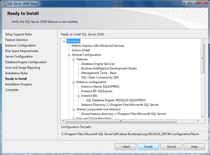
Task: Select the Instance Directory row
Action: coord(120,105)
